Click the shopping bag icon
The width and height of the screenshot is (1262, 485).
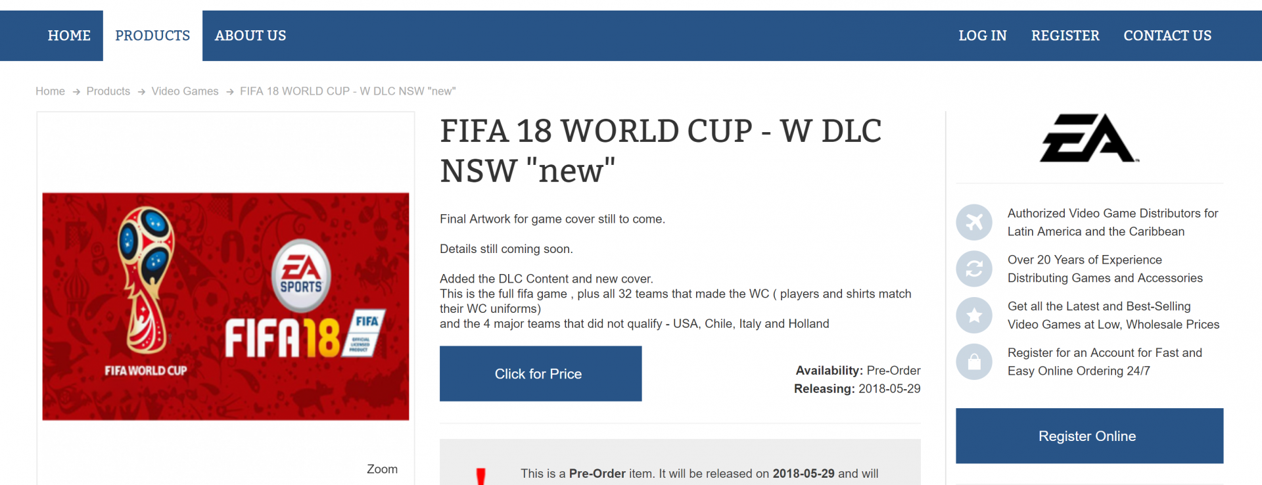tap(974, 361)
